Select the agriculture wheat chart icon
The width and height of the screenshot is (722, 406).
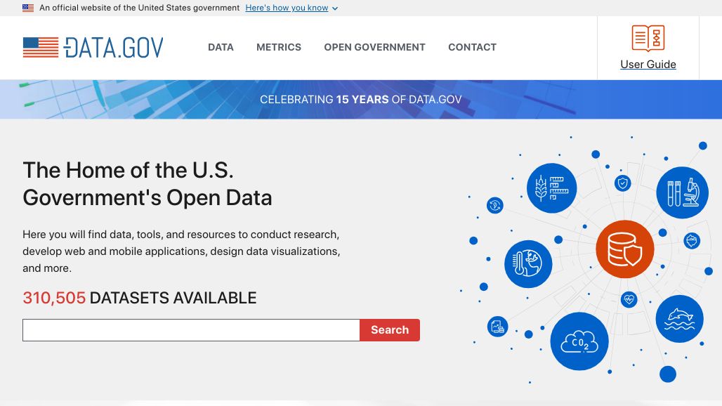(x=551, y=188)
